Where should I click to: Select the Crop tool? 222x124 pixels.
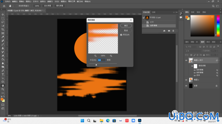coord(3,29)
